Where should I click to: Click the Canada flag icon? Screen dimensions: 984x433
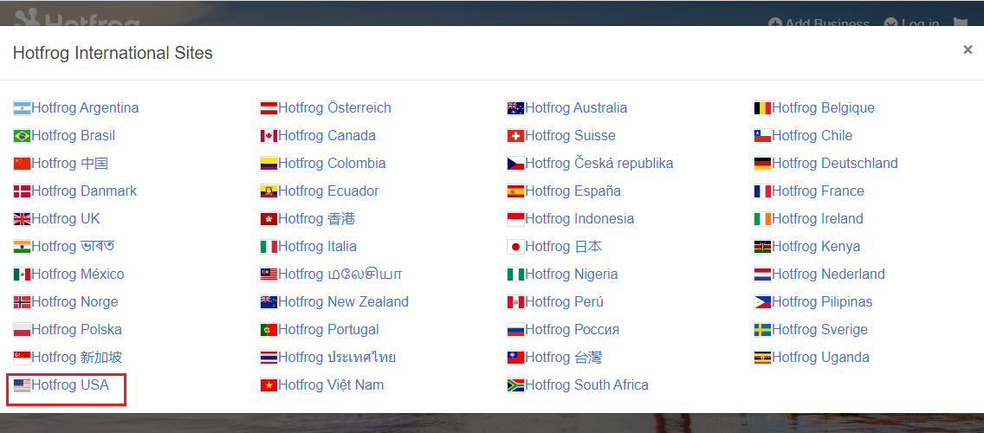coord(269,136)
